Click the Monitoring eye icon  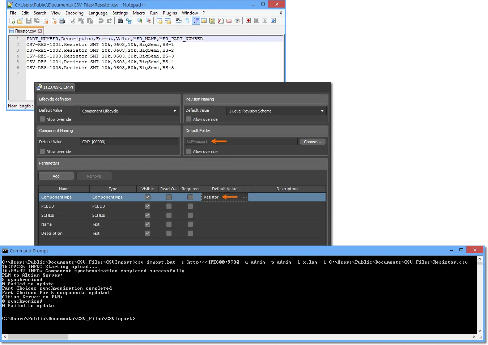point(237,21)
